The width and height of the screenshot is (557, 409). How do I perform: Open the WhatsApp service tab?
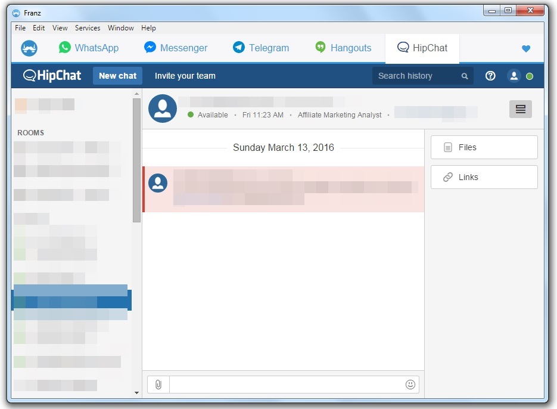89,48
